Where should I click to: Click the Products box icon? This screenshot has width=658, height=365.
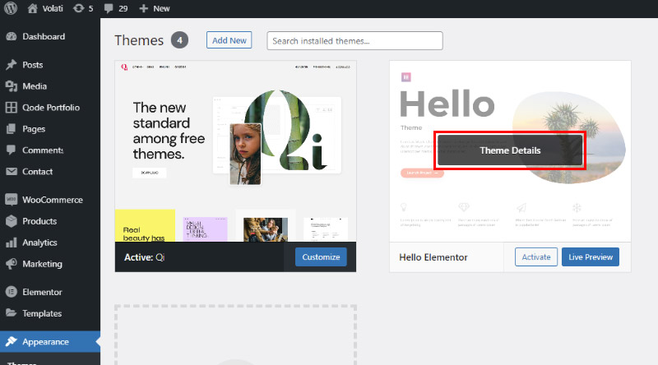12,221
